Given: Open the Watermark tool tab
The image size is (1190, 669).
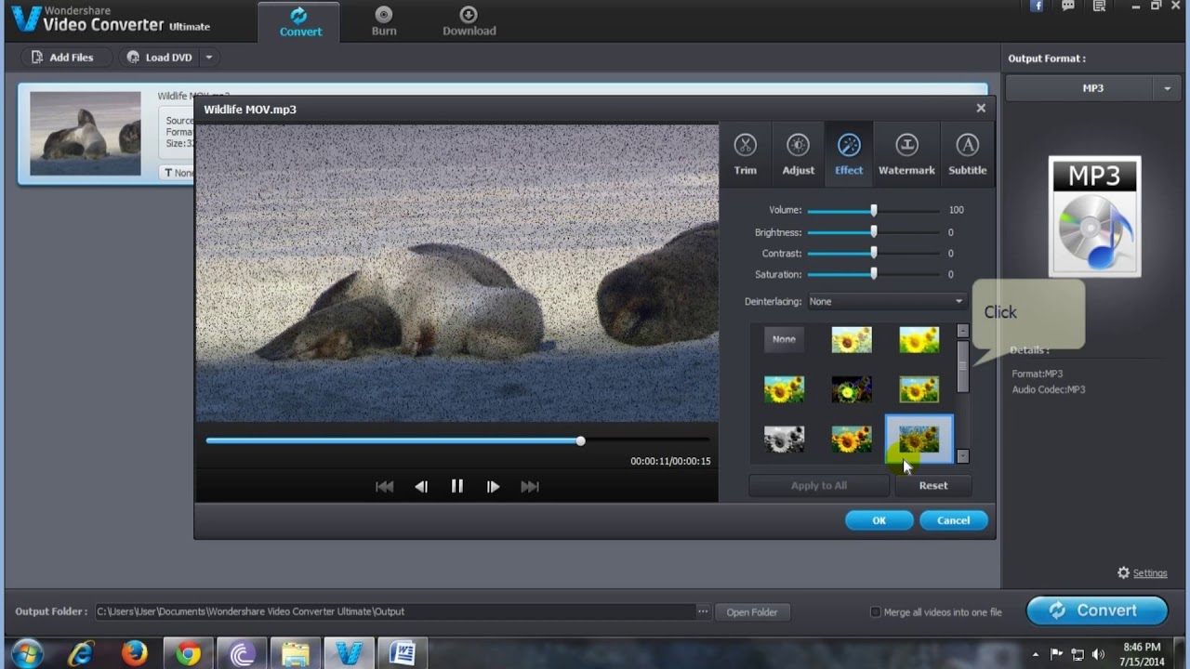Looking at the screenshot, I should point(906,153).
